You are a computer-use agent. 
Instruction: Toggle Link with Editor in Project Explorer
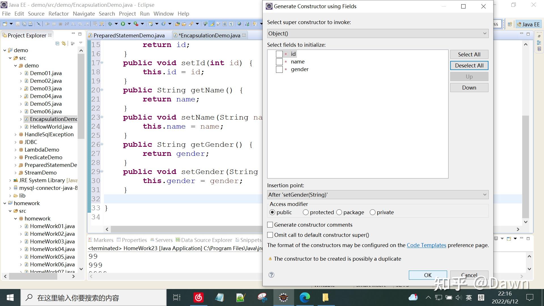click(64, 43)
